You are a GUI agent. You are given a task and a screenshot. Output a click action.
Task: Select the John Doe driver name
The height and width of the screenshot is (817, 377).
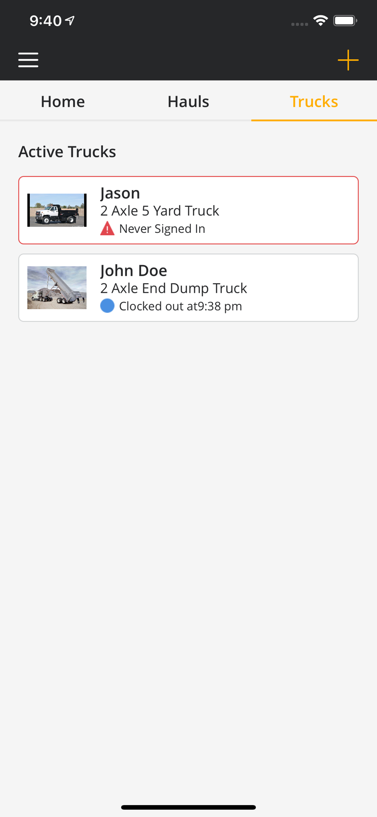(x=134, y=270)
